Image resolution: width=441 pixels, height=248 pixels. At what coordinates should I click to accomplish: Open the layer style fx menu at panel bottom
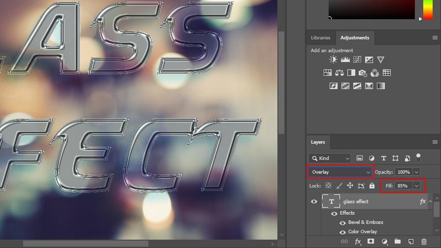(358, 242)
